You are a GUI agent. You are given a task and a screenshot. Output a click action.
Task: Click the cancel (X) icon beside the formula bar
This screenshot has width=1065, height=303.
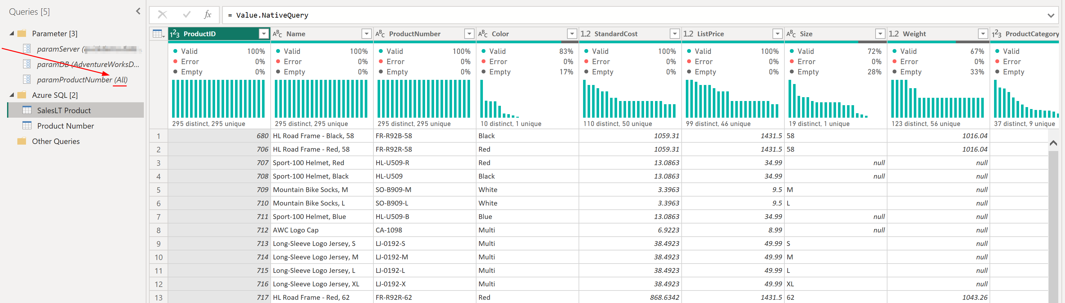[162, 15]
